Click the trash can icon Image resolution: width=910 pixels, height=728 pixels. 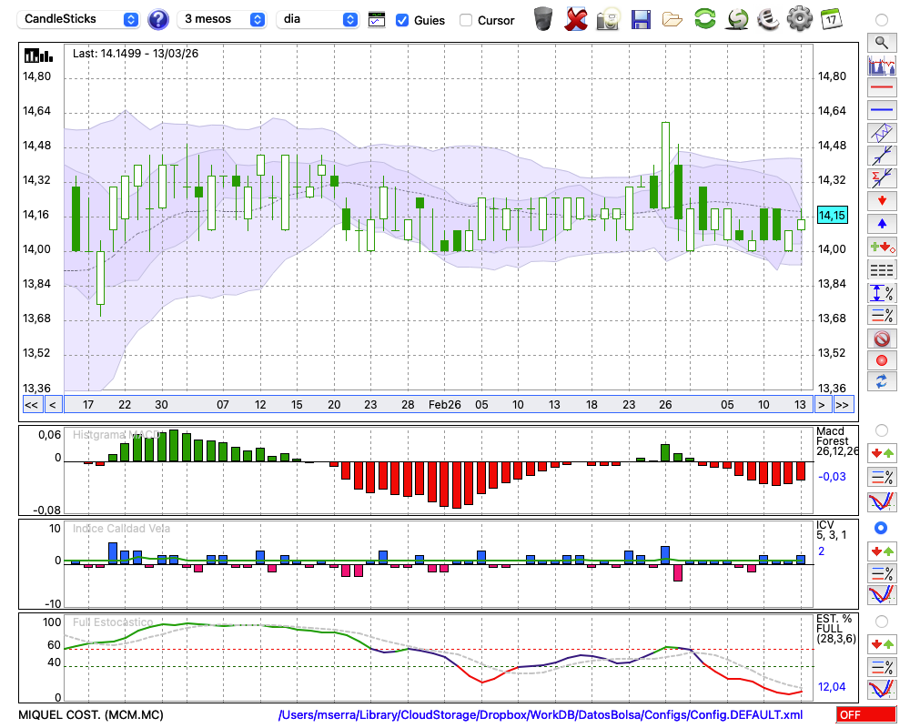(x=543, y=19)
